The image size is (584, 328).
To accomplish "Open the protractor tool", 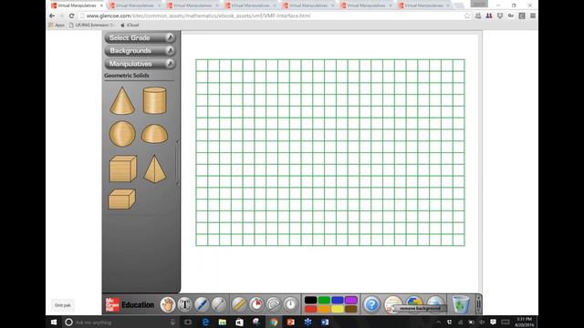I will coord(274,304).
